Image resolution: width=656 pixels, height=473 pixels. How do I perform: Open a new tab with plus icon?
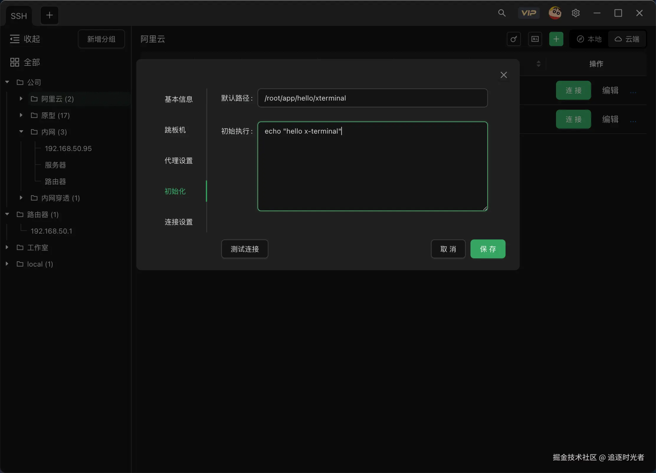coord(50,15)
